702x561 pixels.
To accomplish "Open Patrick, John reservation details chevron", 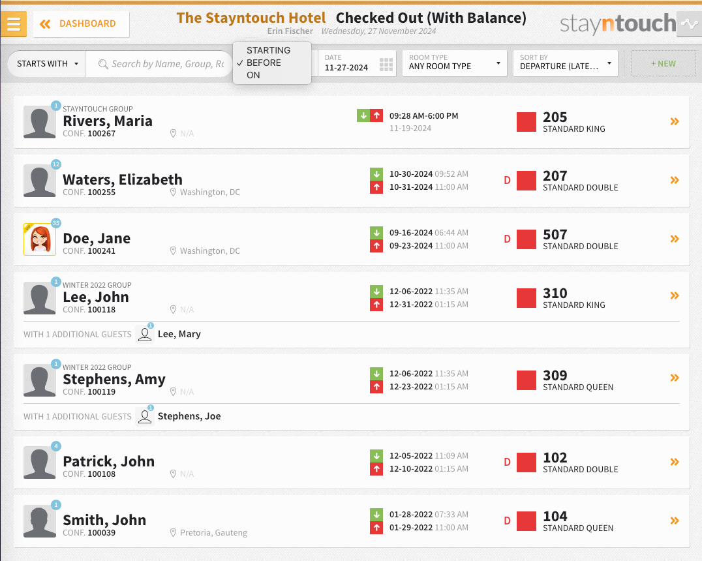I will 675,462.
